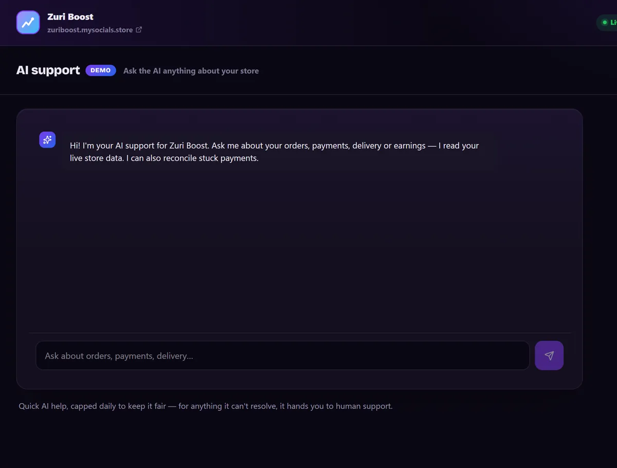Click the top header bar next to the store name
This screenshot has height=468, width=617.
coord(360,23)
